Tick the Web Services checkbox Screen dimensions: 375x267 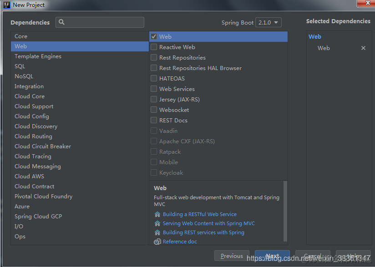[154, 89]
